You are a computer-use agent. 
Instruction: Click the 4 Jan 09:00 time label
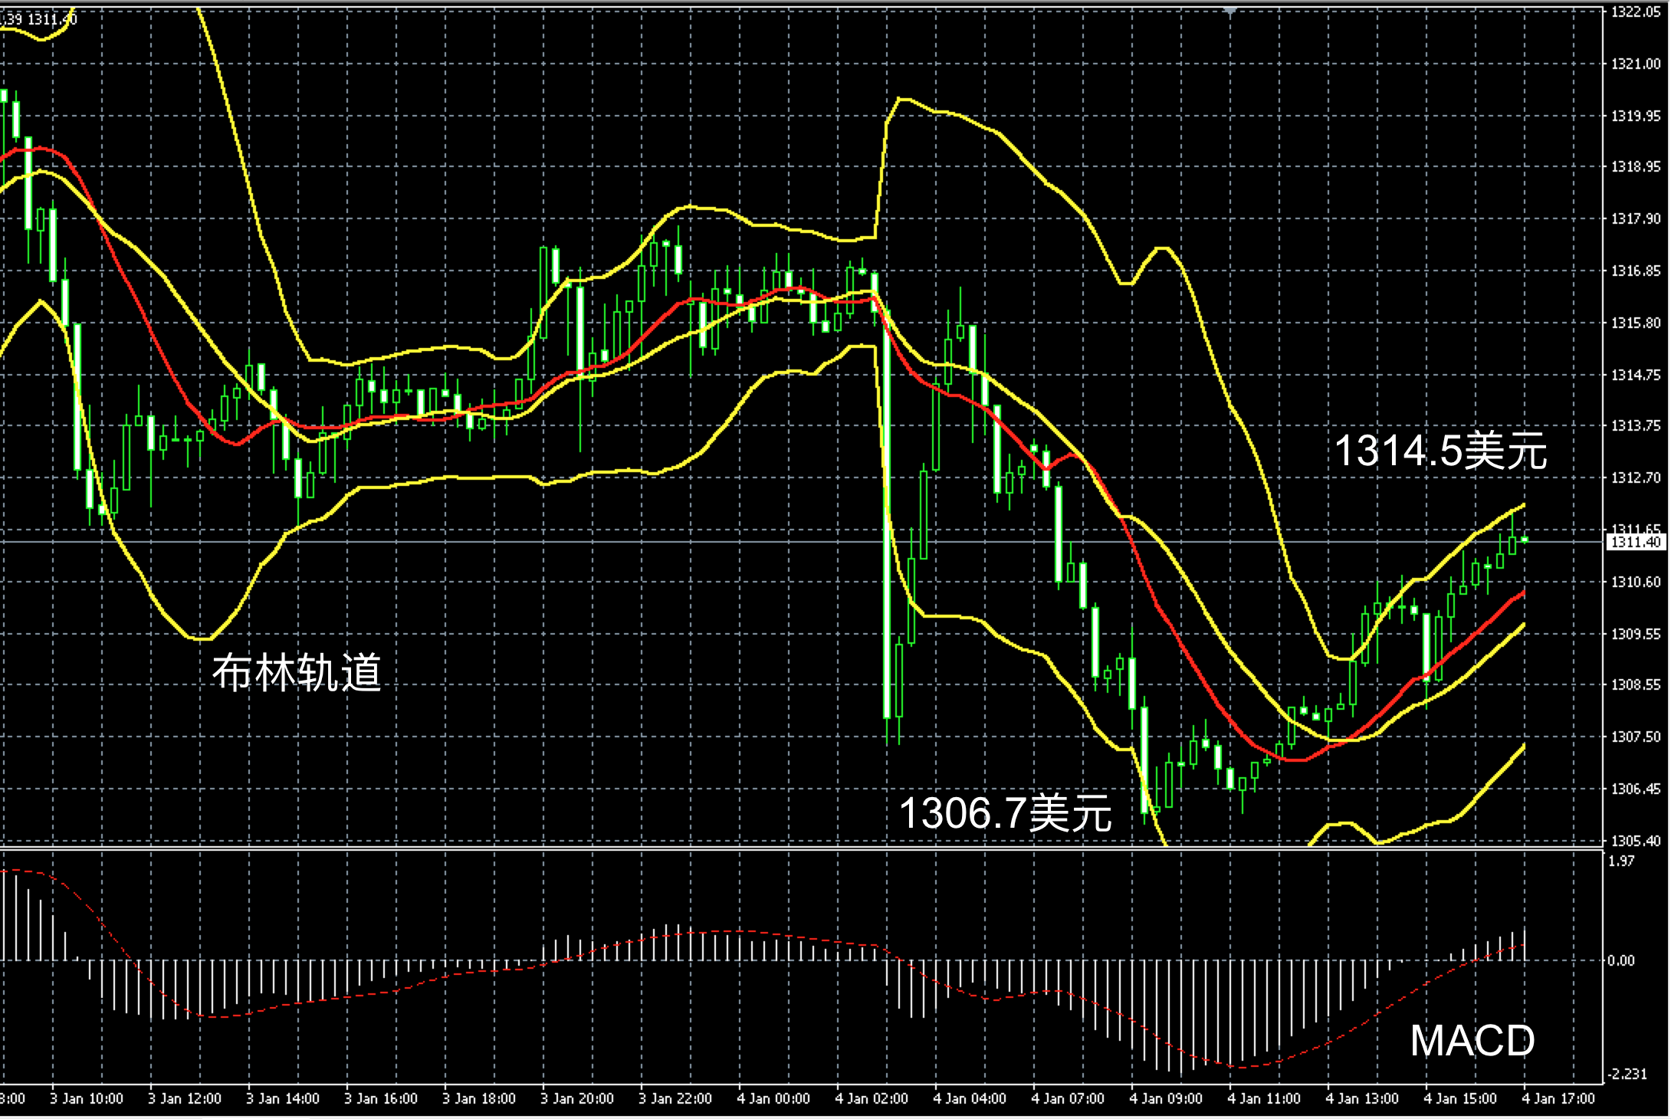click(x=1165, y=1098)
